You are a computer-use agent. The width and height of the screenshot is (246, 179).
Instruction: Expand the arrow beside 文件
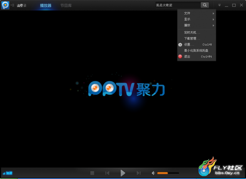pos(213,13)
